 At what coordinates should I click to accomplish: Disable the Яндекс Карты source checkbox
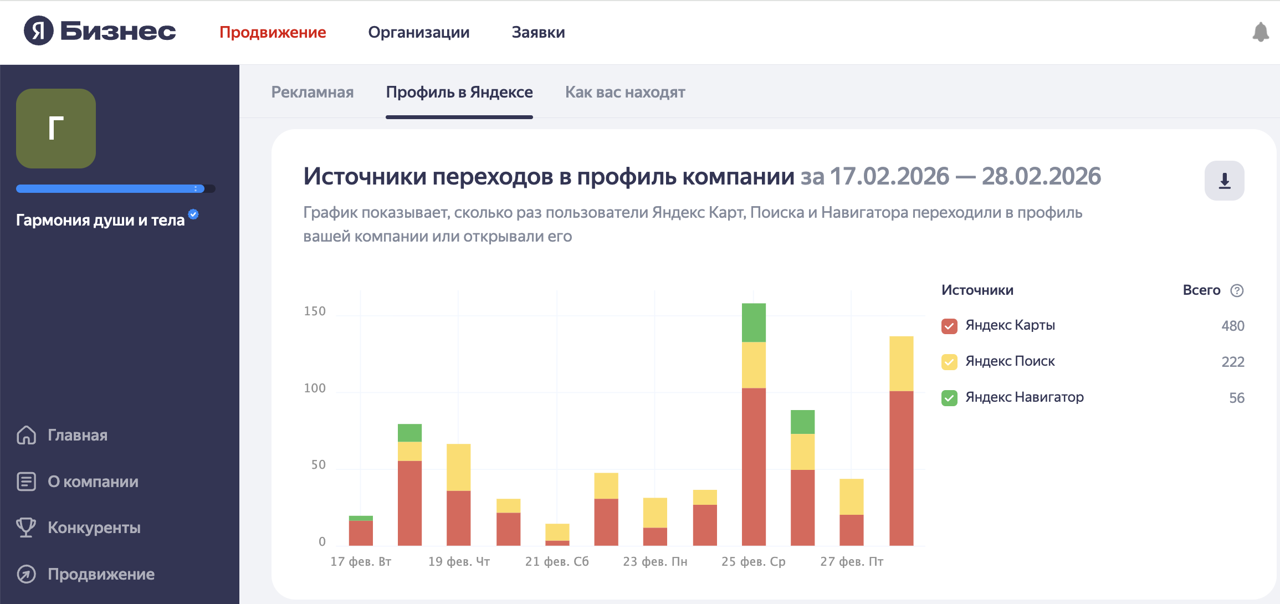[949, 326]
